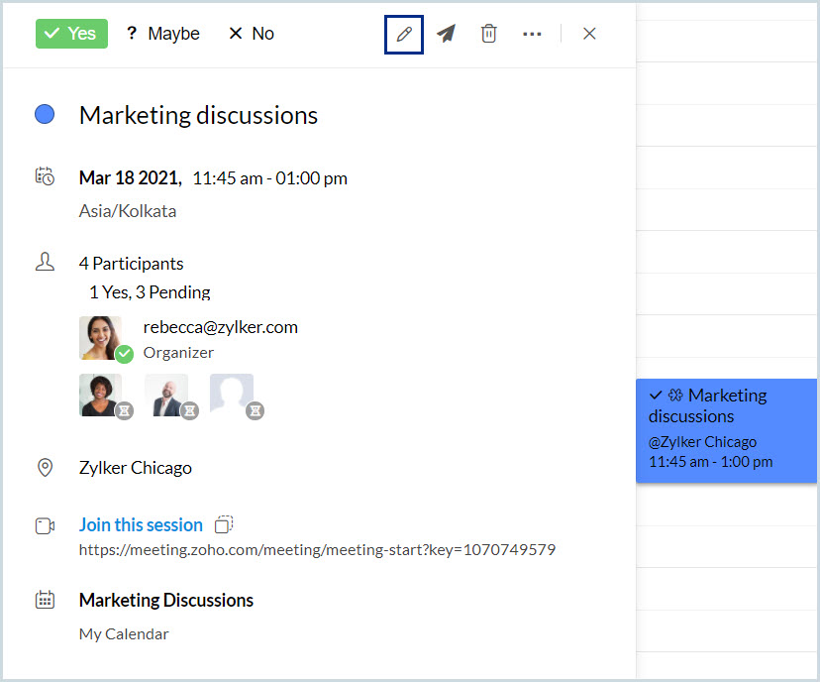Click the video camera session icon
Screen dimensions: 820x682
click(45, 525)
